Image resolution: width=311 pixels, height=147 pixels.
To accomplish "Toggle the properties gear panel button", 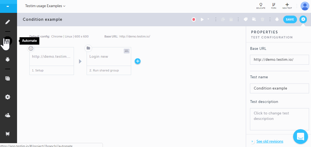I will (303, 19).
